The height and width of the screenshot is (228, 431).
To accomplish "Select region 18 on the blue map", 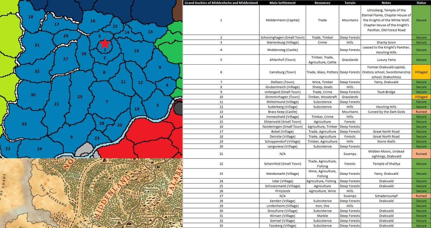I will tap(31, 17).
